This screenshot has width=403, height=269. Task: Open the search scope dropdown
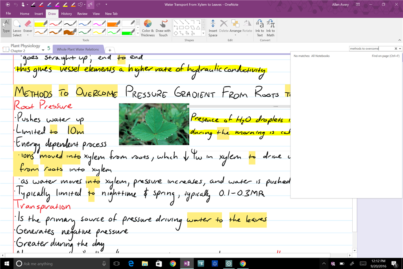(400, 49)
